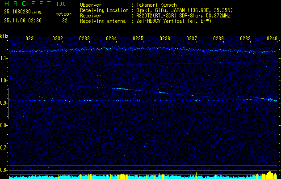Click the meteor label

tap(63, 14)
